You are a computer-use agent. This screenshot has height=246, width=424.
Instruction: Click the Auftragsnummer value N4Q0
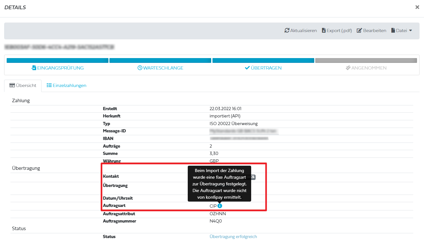click(x=216, y=221)
